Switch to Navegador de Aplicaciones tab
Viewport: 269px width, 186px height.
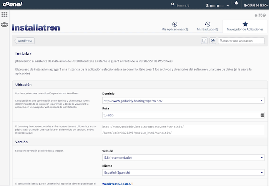point(245,26)
